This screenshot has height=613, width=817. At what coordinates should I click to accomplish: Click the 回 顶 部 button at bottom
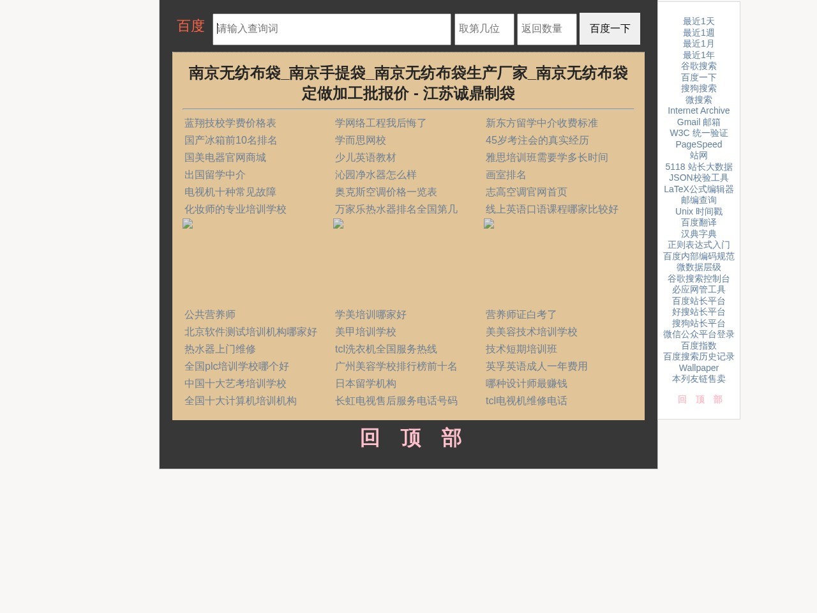click(410, 439)
